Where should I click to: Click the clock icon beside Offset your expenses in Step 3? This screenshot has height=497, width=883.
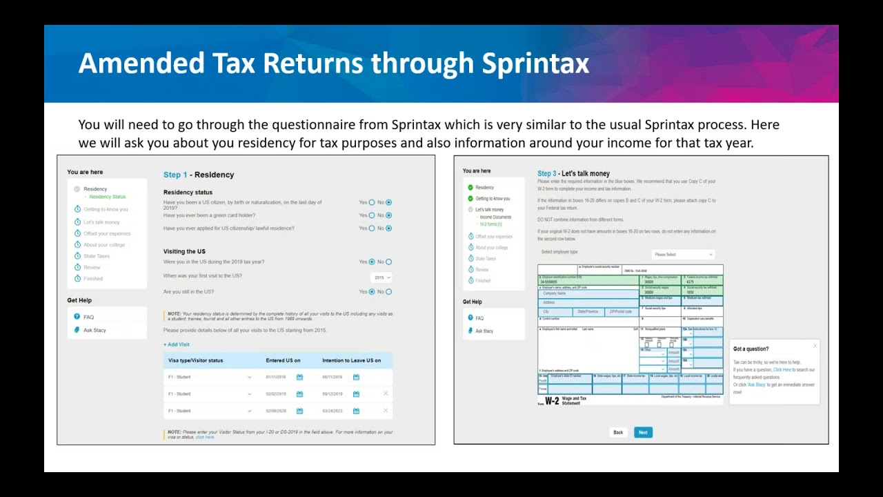(x=470, y=237)
